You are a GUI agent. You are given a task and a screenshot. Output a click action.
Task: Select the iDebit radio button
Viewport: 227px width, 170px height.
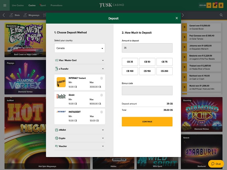pos(101,95)
